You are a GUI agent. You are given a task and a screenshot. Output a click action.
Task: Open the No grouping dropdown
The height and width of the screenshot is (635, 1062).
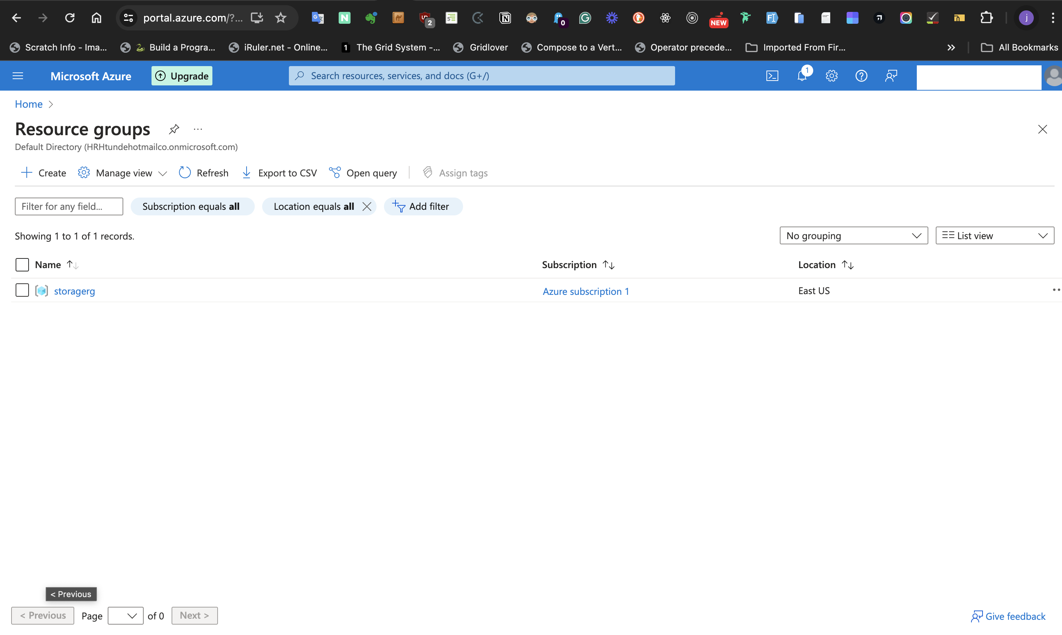click(853, 235)
